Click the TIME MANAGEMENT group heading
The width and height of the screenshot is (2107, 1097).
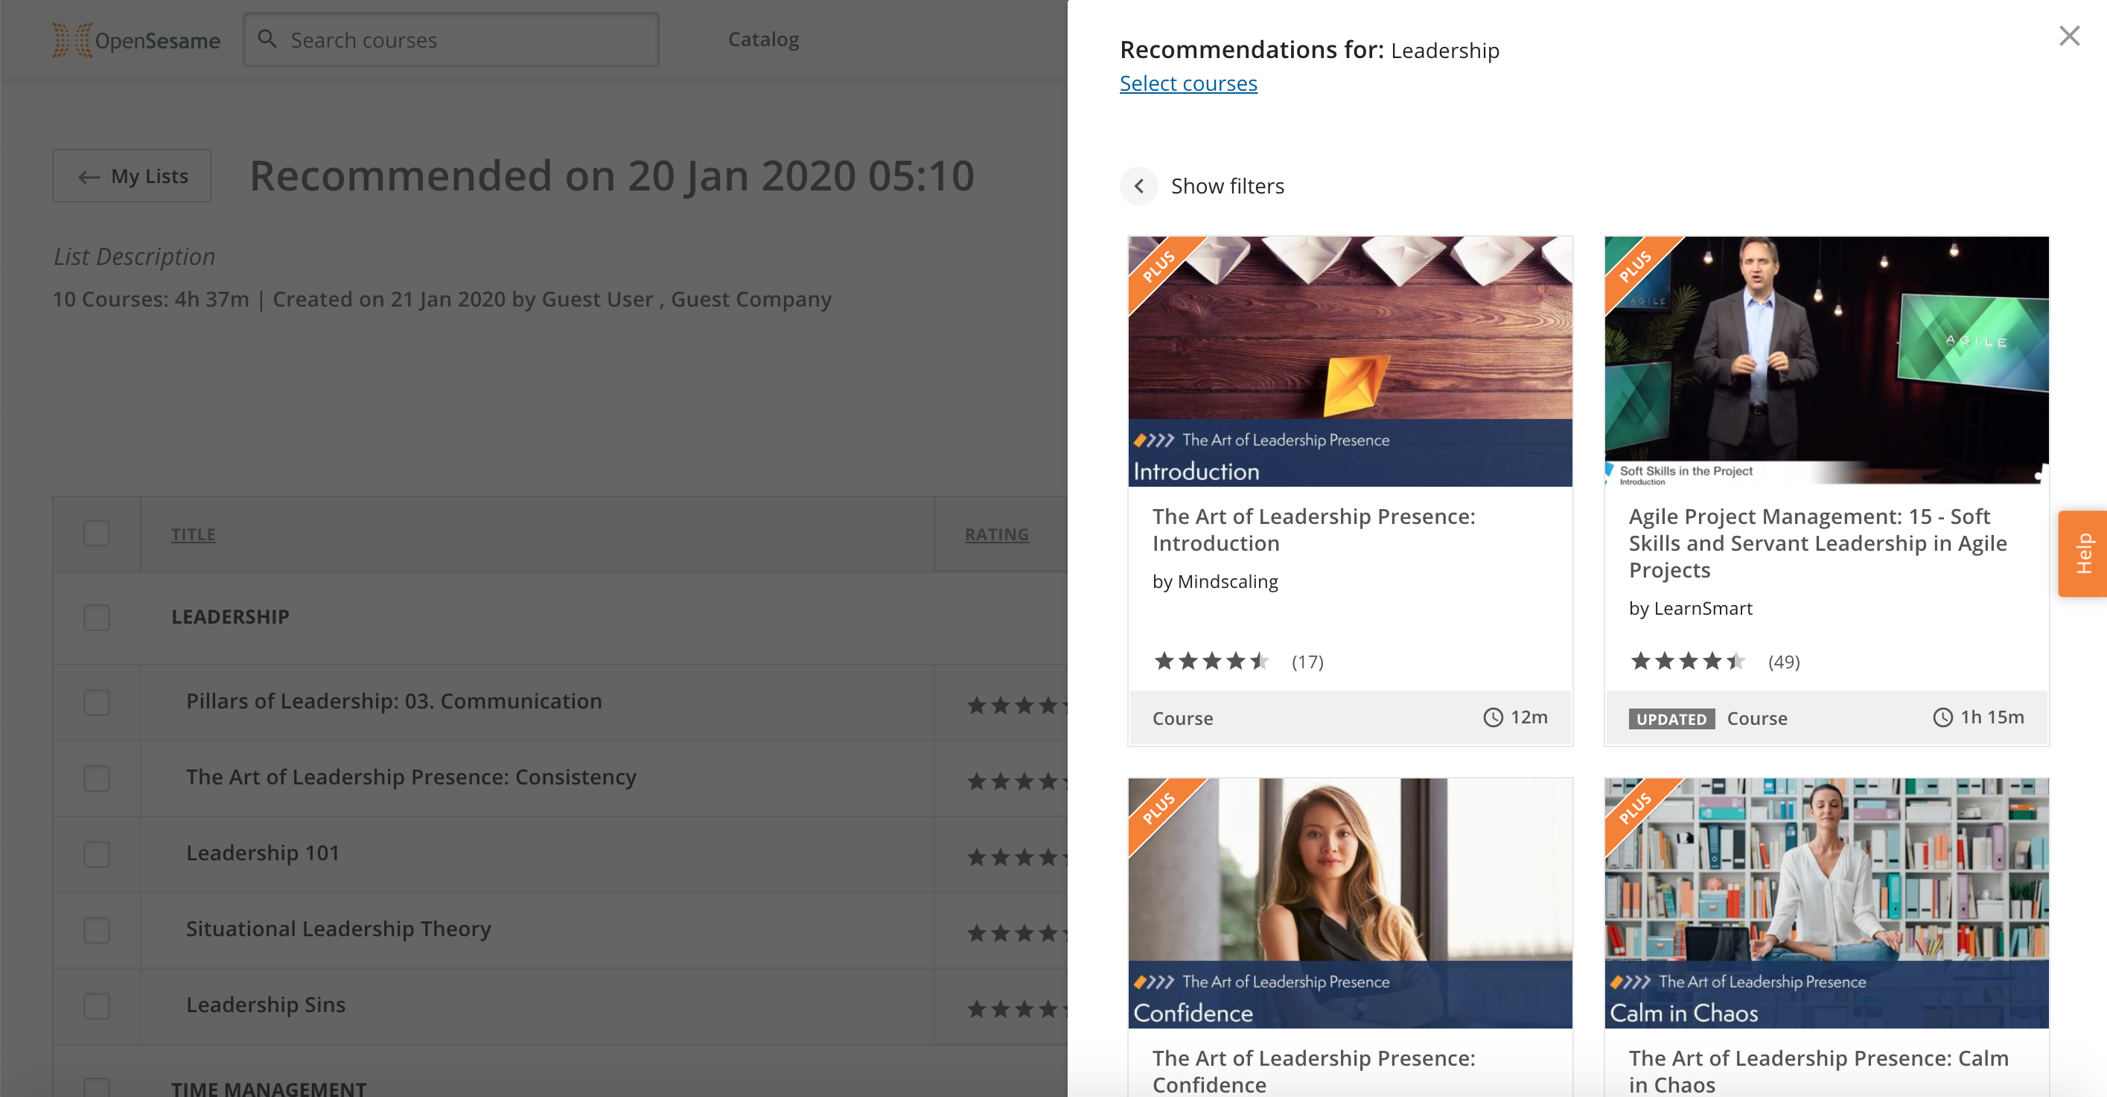pyautogui.click(x=268, y=1088)
